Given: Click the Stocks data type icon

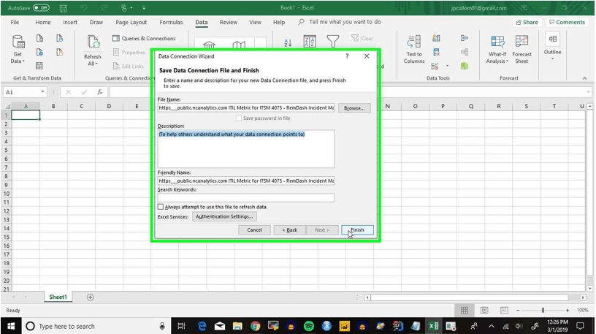Looking at the screenshot, I should click(x=209, y=45).
